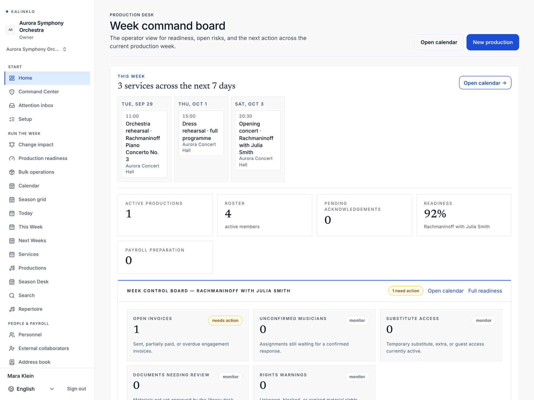
Task: Click the Readiness 92% stat card
Action: (x=464, y=215)
